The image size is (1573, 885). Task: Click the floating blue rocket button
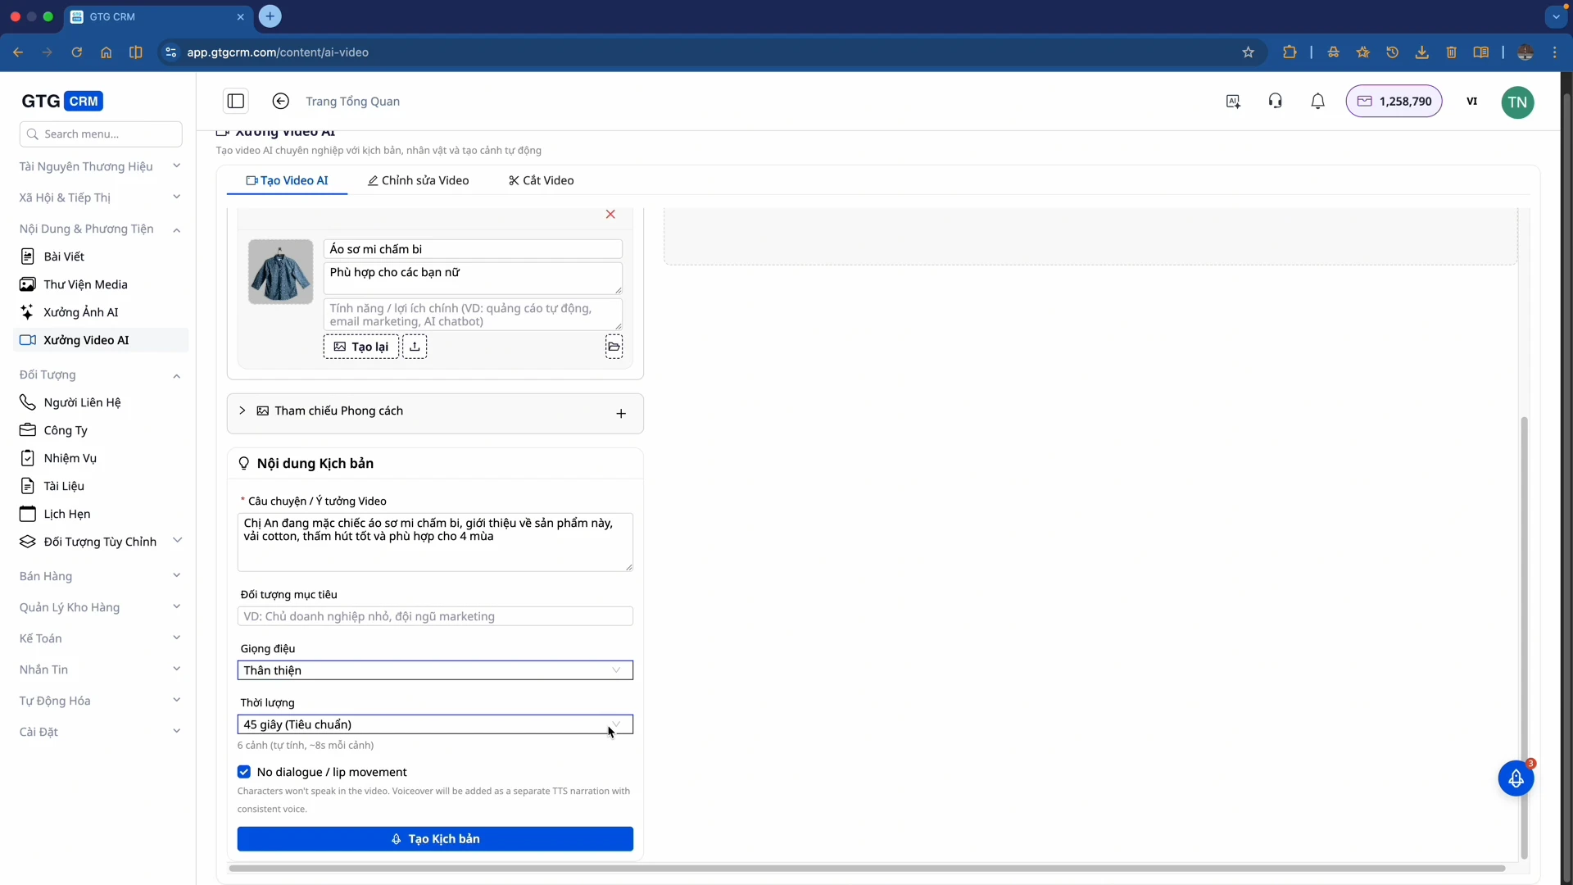tap(1516, 778)
